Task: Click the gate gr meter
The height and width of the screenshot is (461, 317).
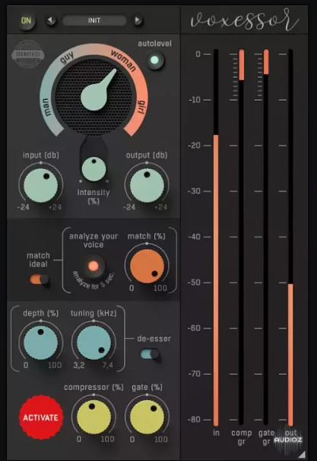Action: (266, 238)
